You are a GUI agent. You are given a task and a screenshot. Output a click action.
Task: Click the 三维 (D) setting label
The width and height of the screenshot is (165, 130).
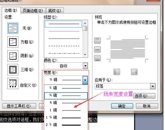(27, 70)
